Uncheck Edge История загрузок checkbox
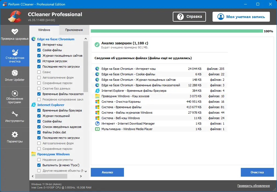 (39, 61)
